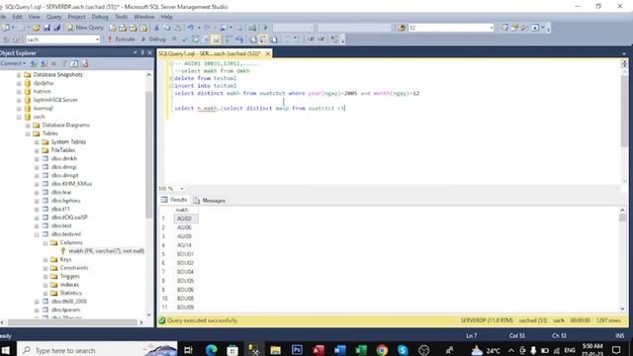Image resolution: width=633 pixels, height=356 pixels.
Task: Select the dbo.dmkh table
Action: tap(63, 158)
